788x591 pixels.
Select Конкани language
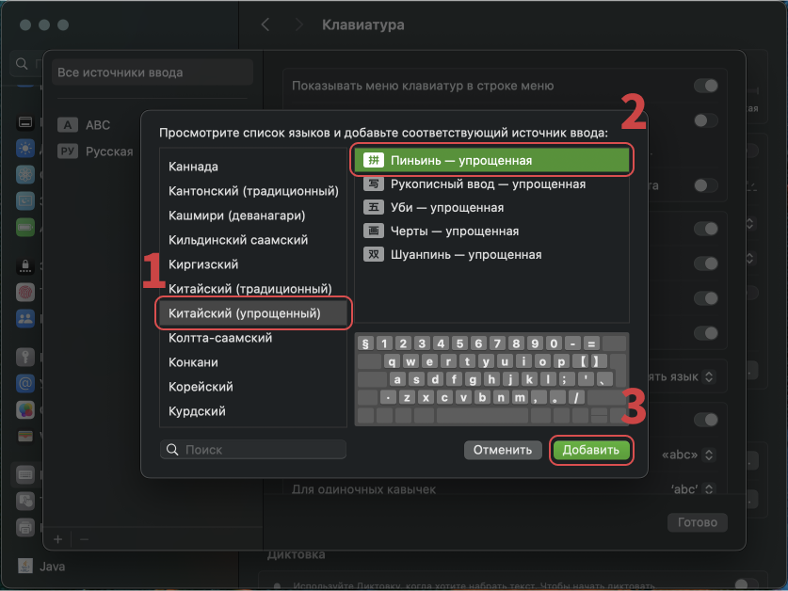click(193, 362)
